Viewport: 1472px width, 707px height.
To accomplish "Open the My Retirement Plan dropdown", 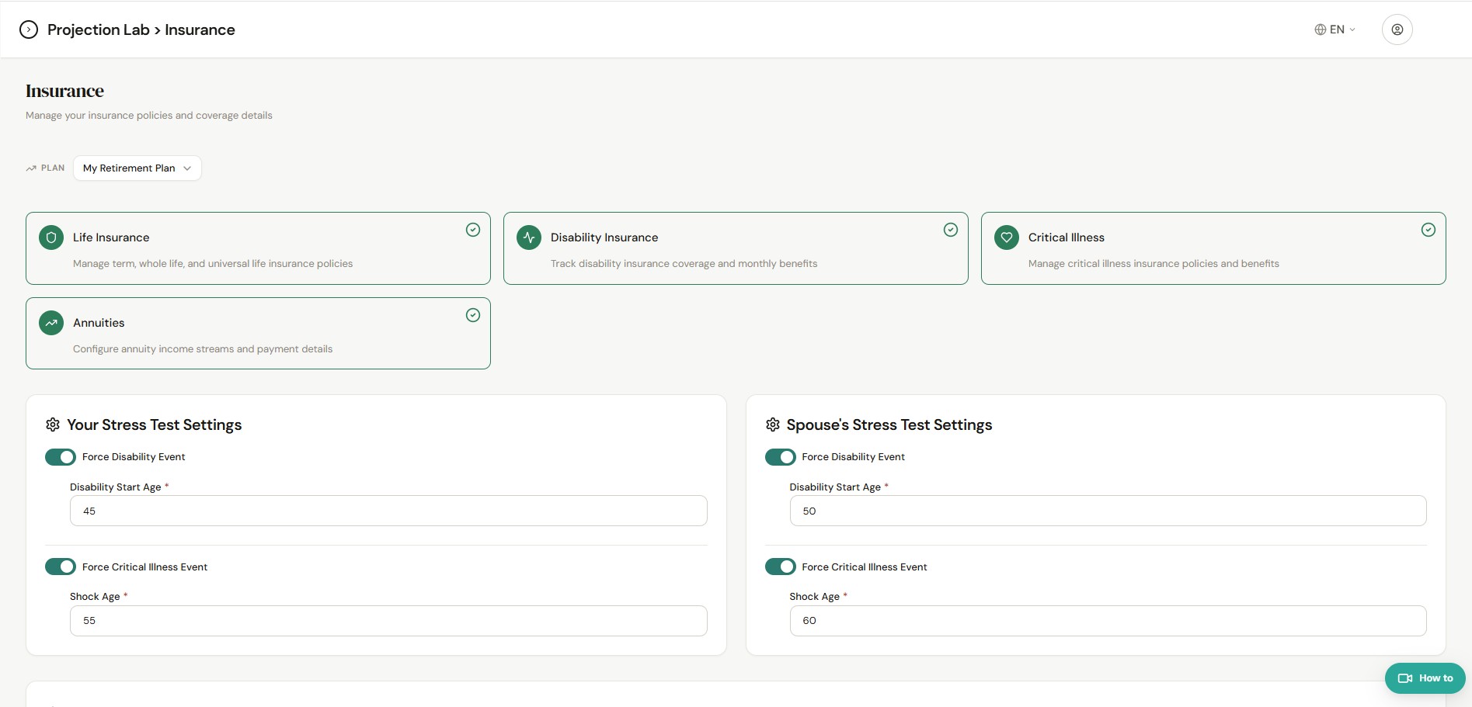I will 137,168.
